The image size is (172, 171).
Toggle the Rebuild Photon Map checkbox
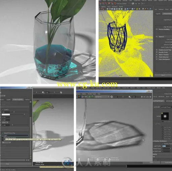pyautogui.click(x=2, y=133)
